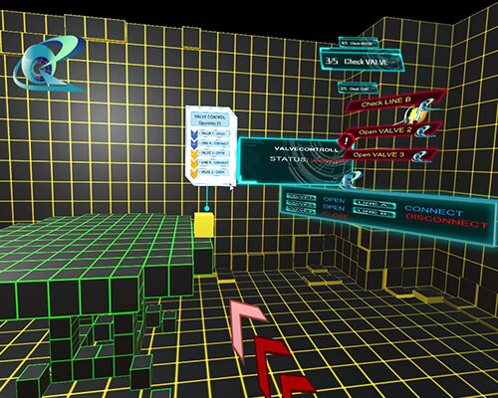This screenshot has width=498, height=398.
Task: Select the LINE A button on the control panel
Action: [x=375, y=204]
